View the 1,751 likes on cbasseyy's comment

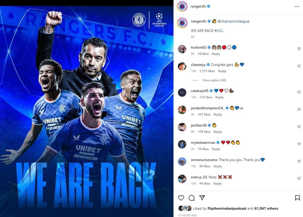207,71
